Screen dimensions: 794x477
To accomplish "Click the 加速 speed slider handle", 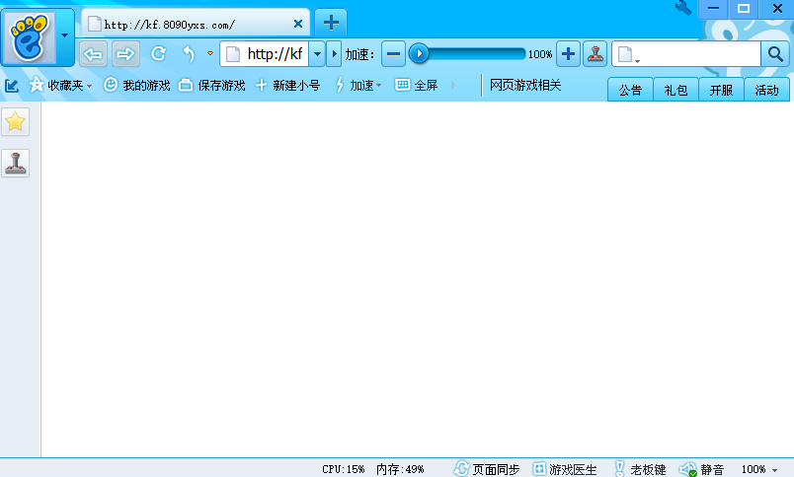I will (419, 53).
